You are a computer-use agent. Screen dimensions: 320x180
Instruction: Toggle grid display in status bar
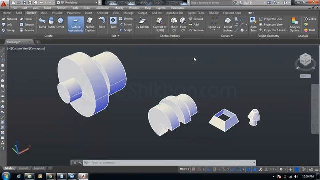click(193, 169)
